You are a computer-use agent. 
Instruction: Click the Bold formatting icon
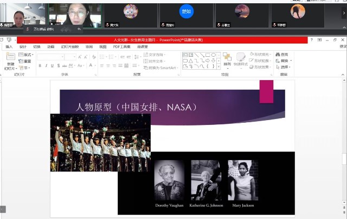(x=40, y=65)
